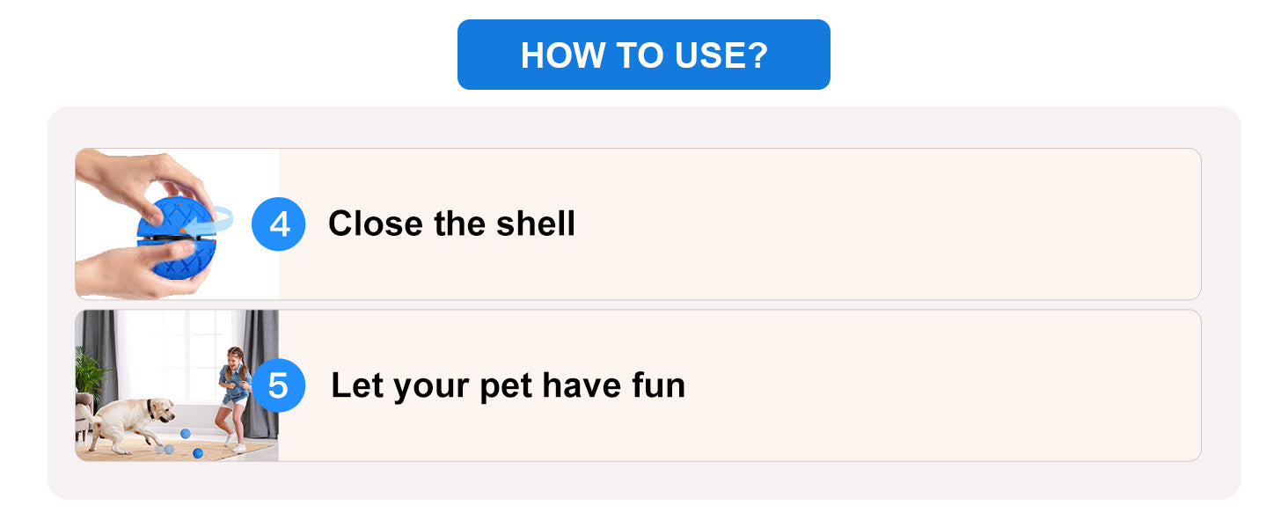Image resolution: width=1288 pixels, height=528 pixels.
Task: Select the blue number 4 step badge
Action: point(278,224)
